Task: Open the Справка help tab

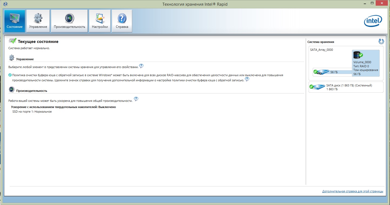Action: [122, 21]
